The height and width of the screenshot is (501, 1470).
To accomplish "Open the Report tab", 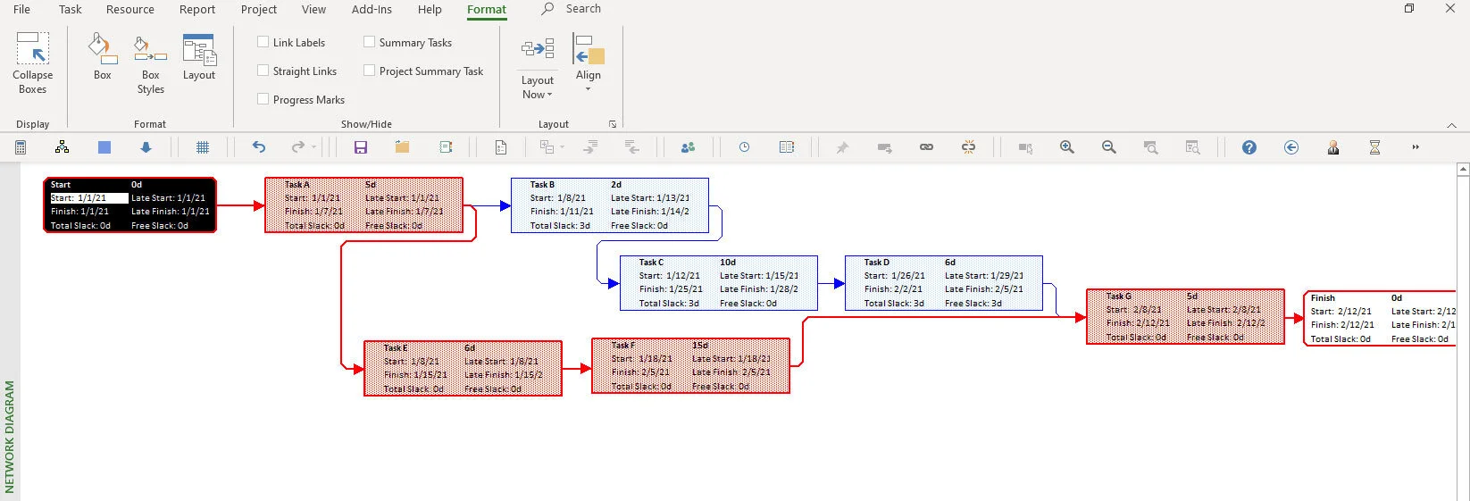I will pyautogui.click(x=197, y=9).
